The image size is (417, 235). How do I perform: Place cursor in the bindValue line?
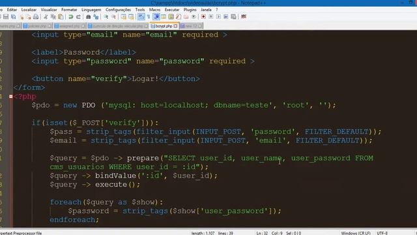[134, 176]
